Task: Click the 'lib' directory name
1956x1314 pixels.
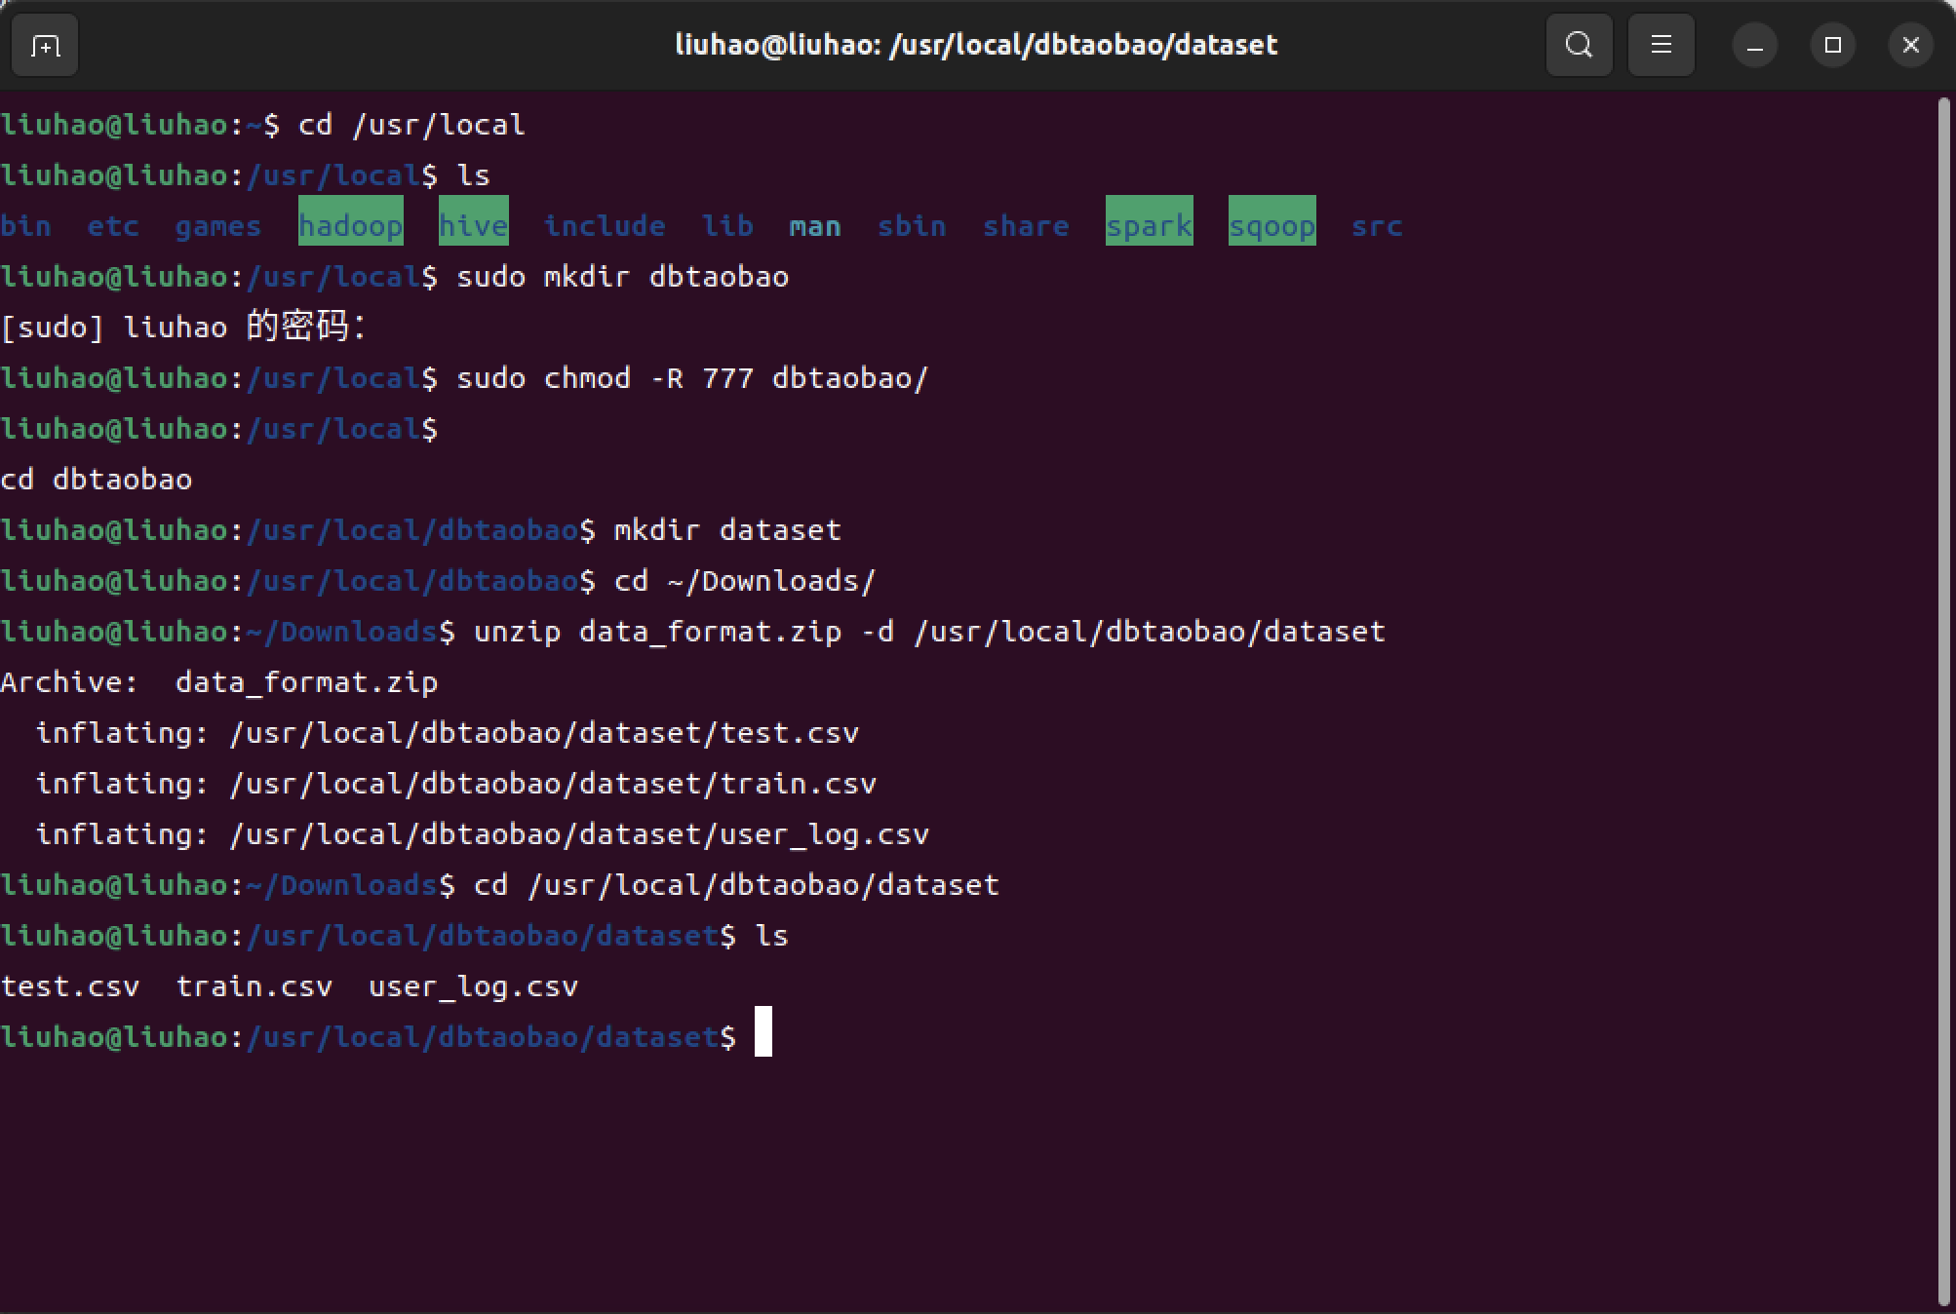Action: point(727,226)
